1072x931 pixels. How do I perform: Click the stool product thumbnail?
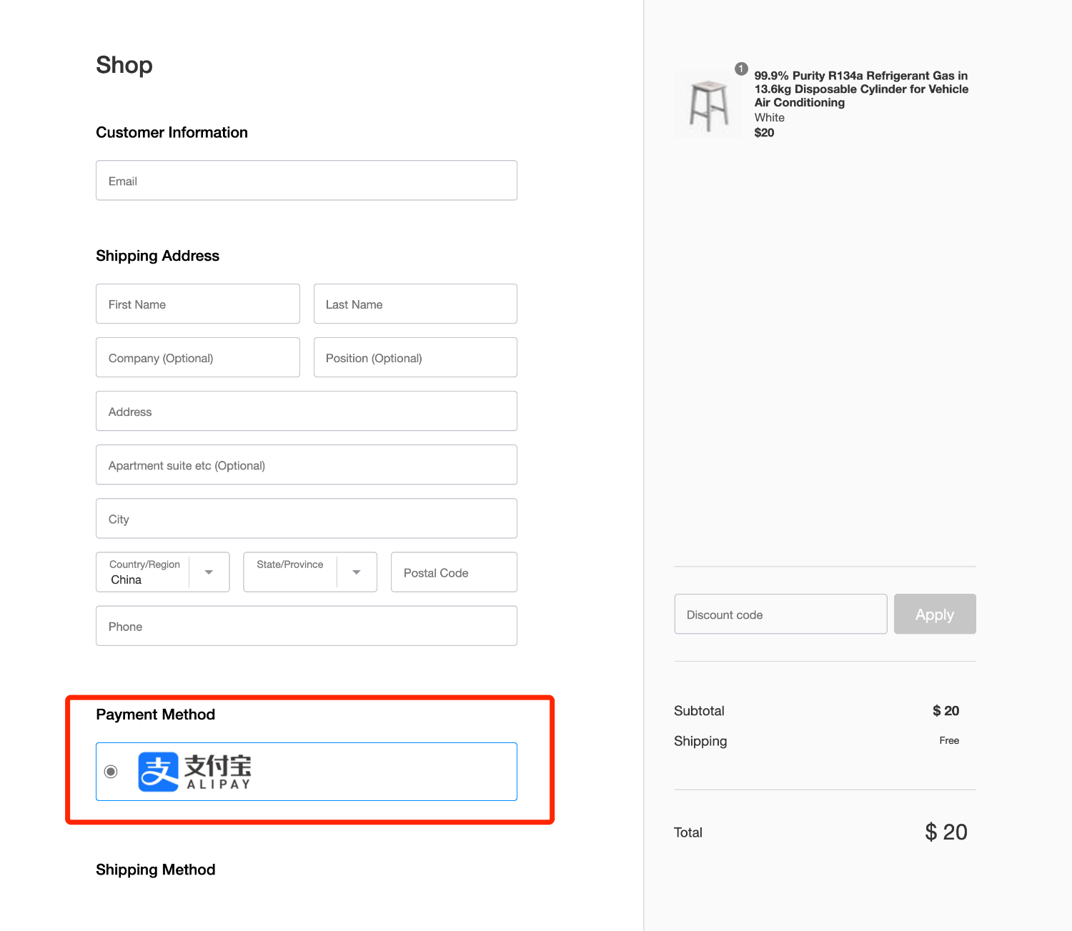[708, 105]
